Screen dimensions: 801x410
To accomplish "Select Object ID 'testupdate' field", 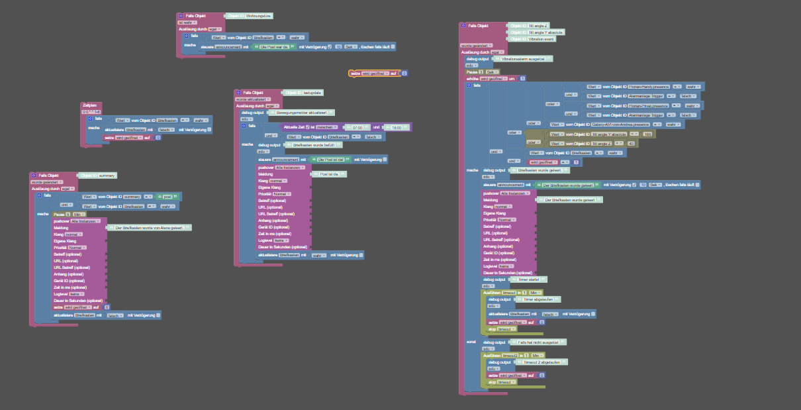I will (x=312, y=93).
